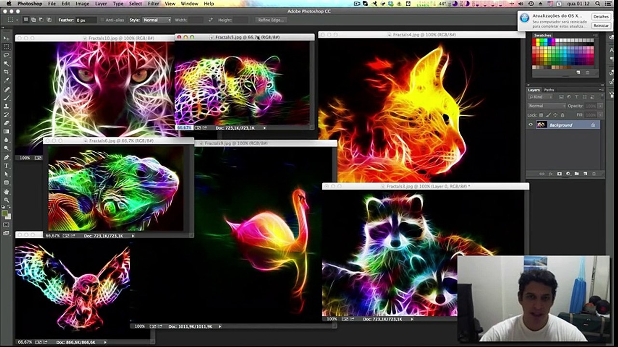The width and height of the screenshot is (618, 347).
Task: Select the Pen tool
Action: [6, 157]
